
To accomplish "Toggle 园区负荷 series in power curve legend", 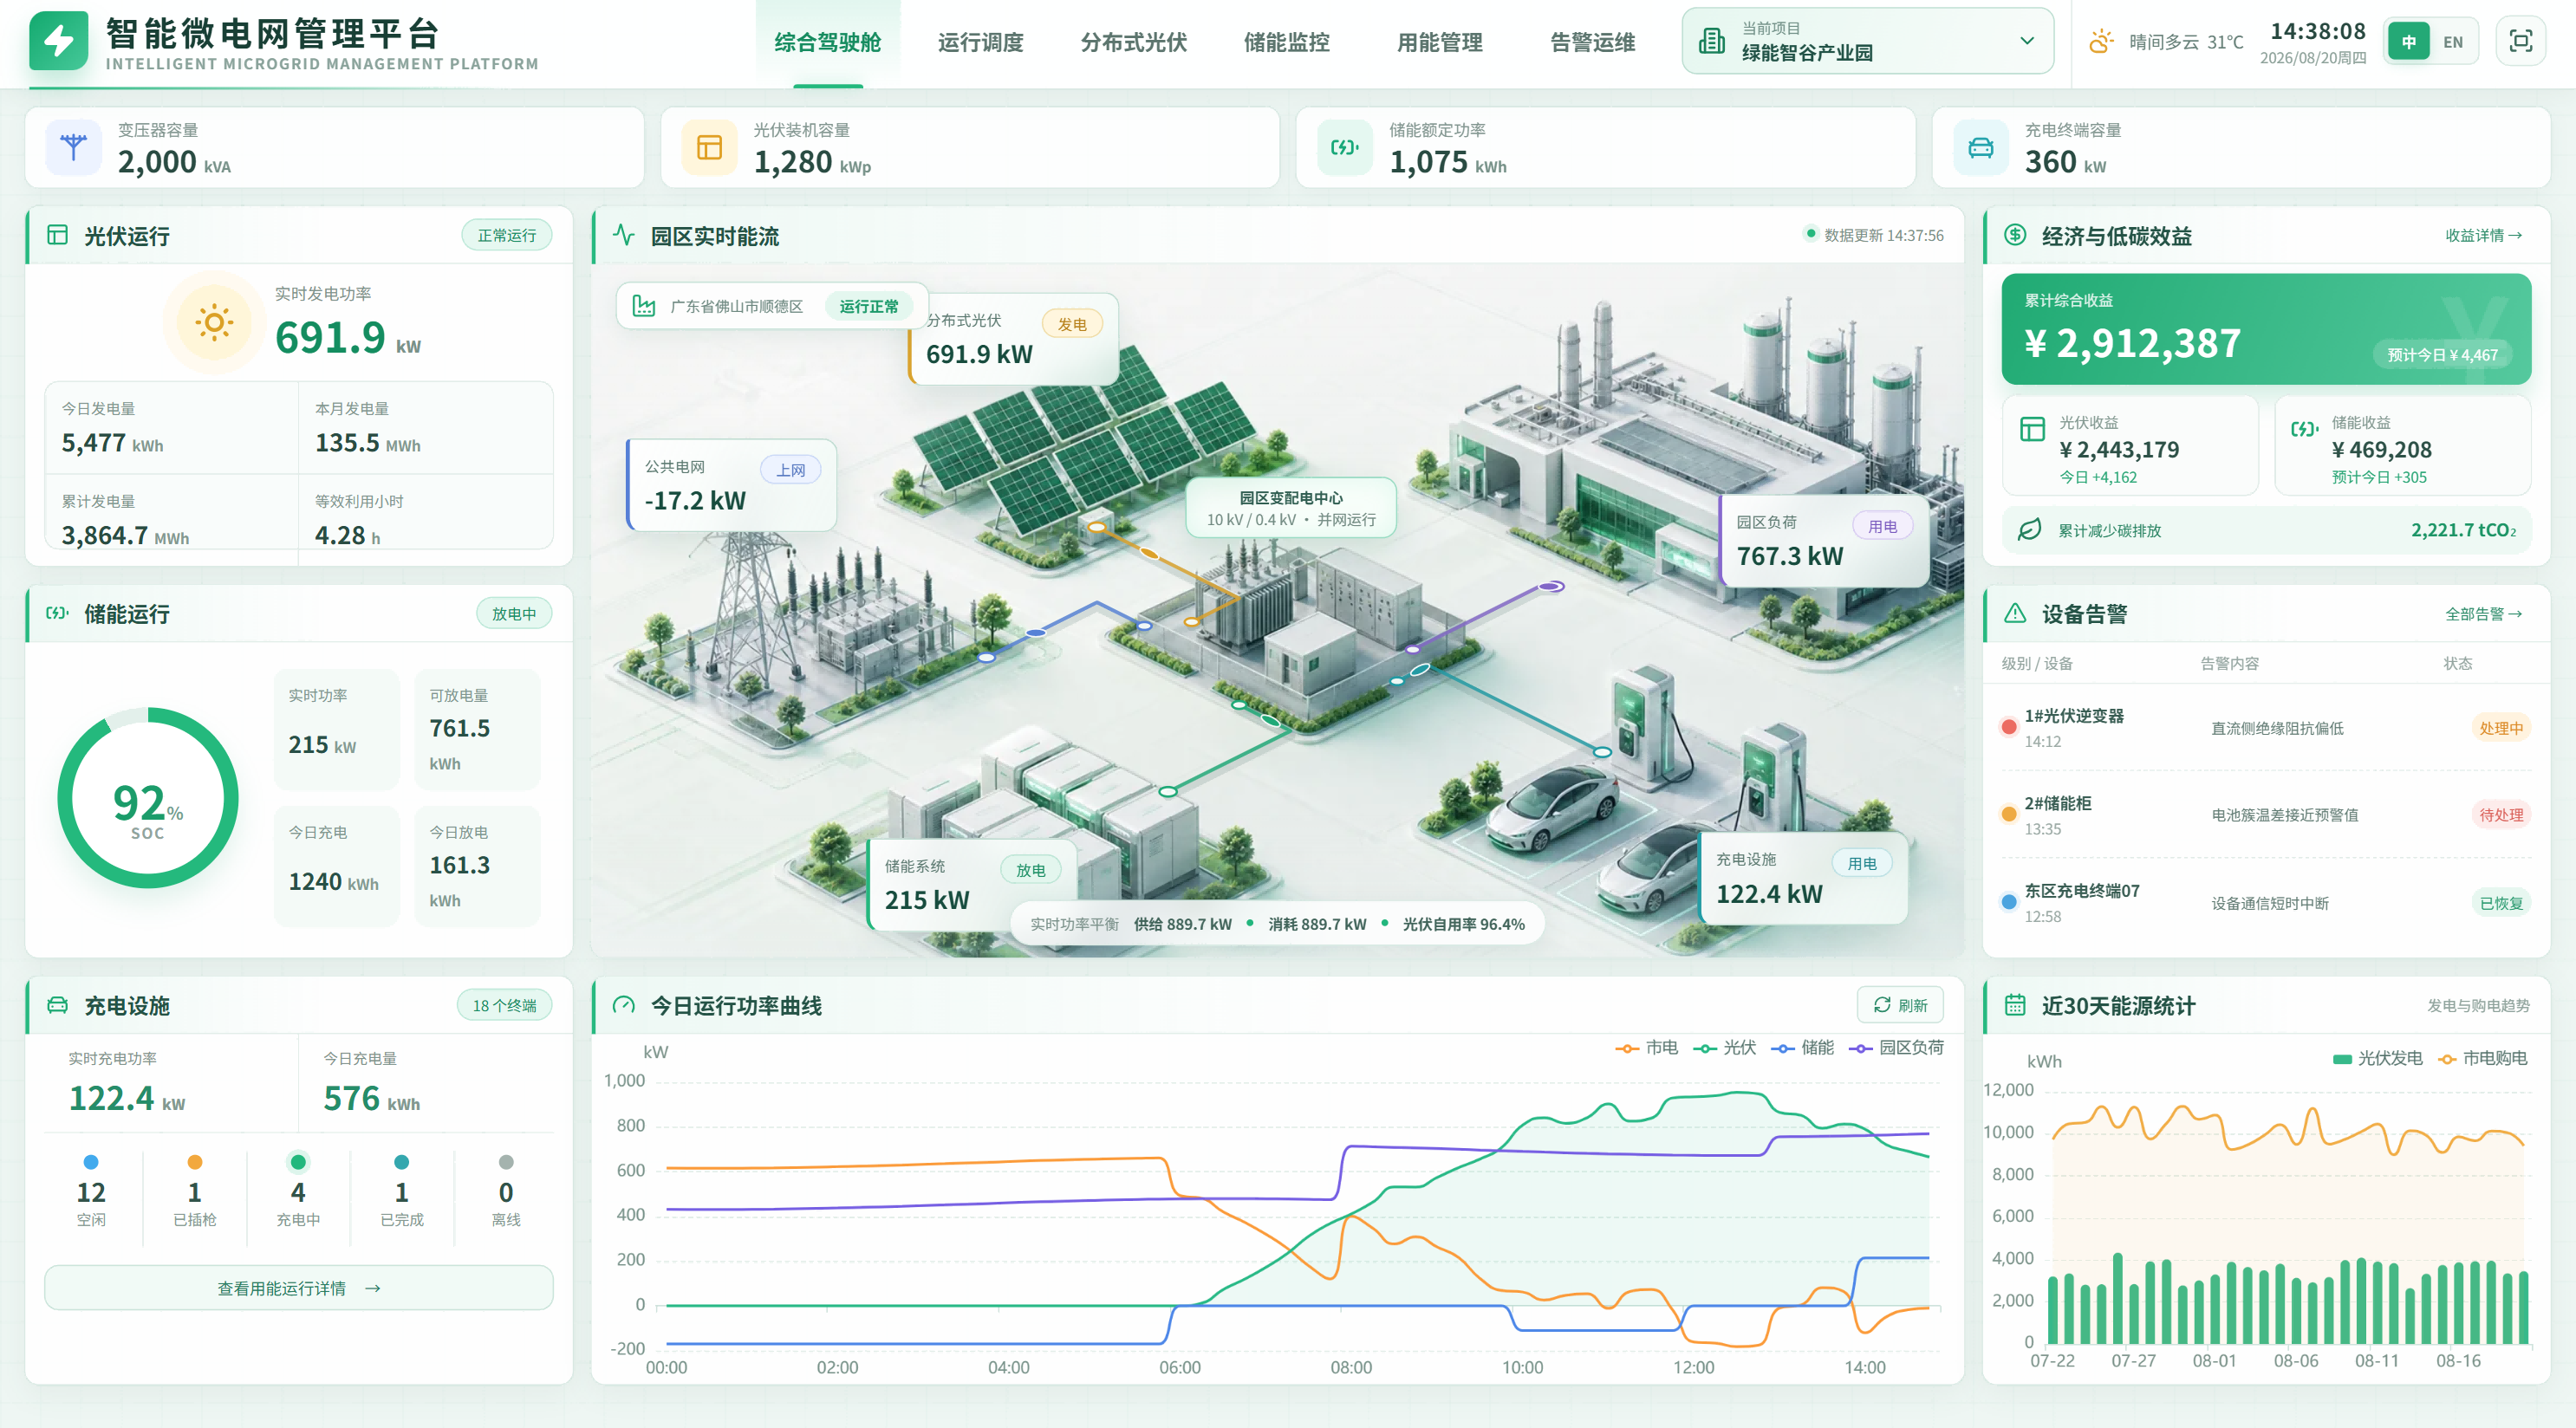I will [1896, 1047].
